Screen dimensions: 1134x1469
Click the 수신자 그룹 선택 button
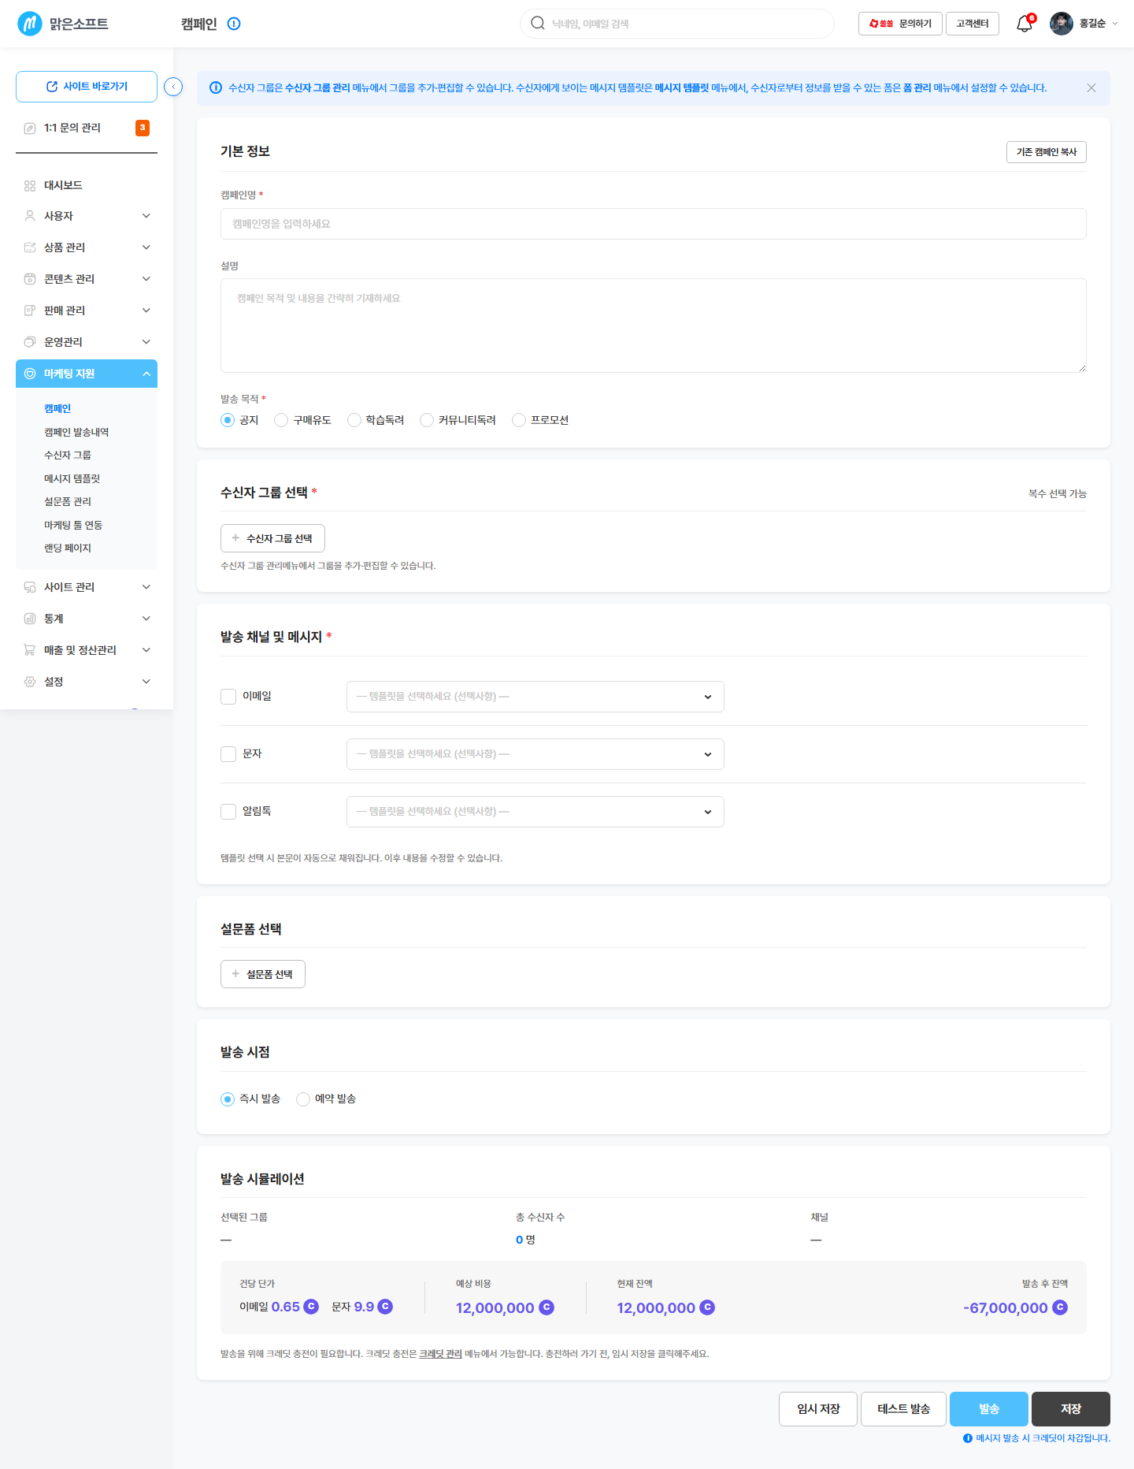point(272,538)
